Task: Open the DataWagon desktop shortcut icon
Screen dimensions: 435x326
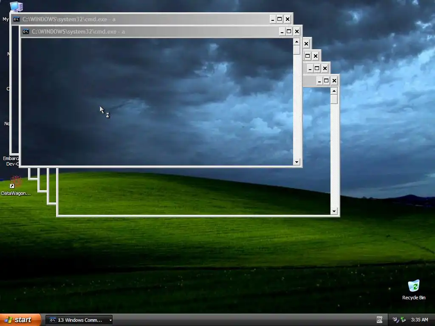Action: (x=16, y=182)
